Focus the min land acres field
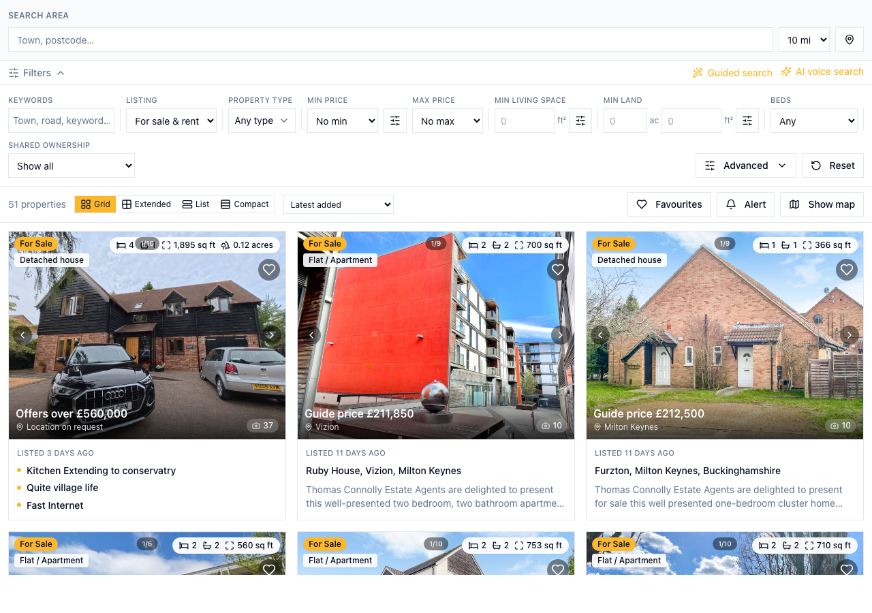Image resolution: width=872 pixels, height=613 pixels. click(x=625, y=121)
